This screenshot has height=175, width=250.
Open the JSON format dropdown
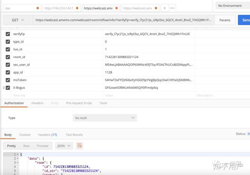tap(64, 146)
